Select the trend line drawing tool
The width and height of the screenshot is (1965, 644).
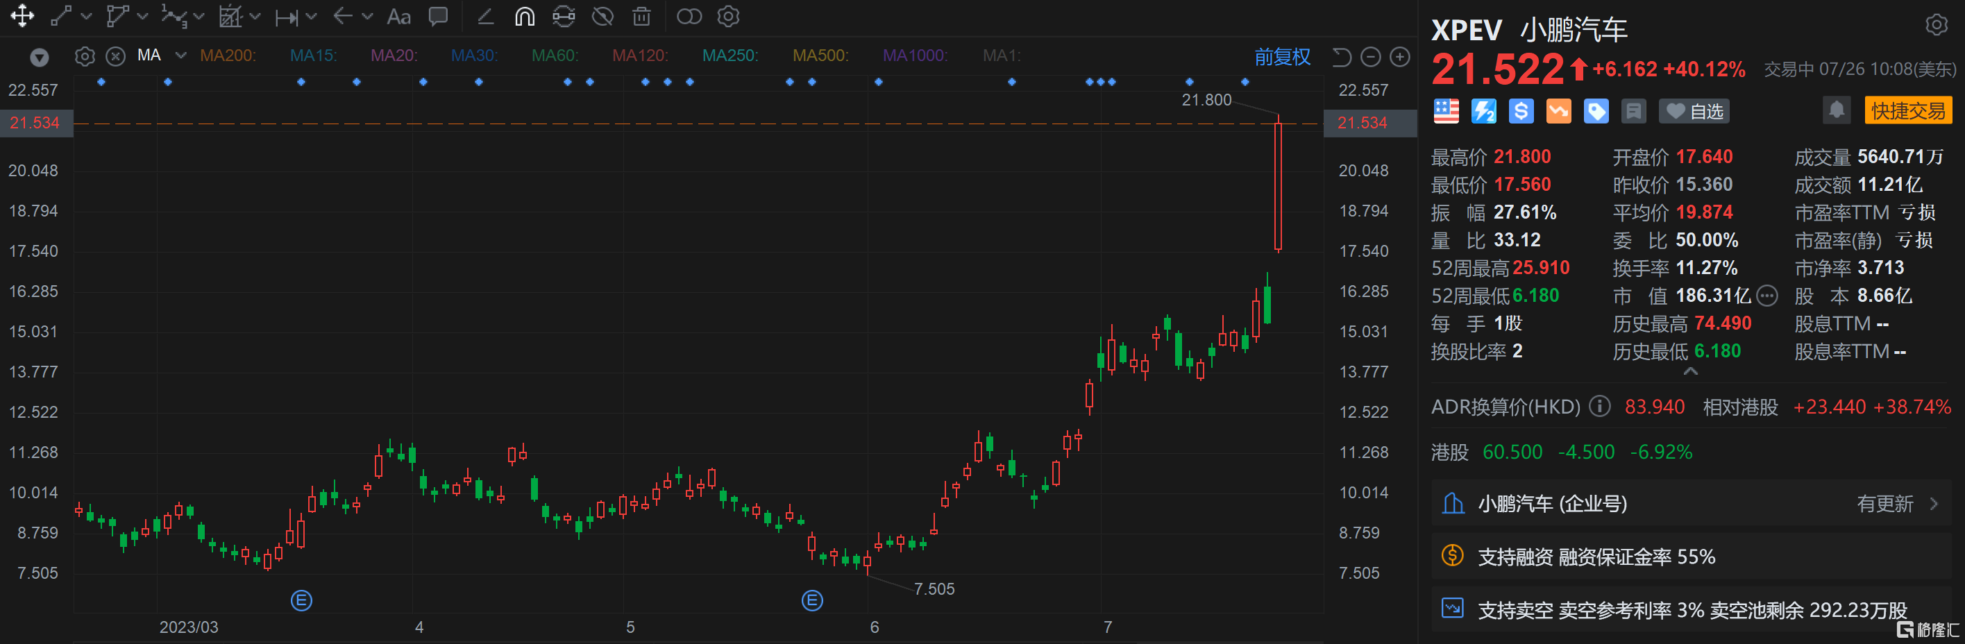click(61, 16)
